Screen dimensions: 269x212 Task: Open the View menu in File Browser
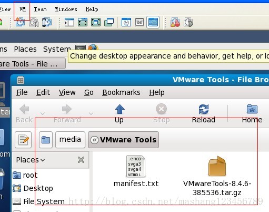(67, 92)
